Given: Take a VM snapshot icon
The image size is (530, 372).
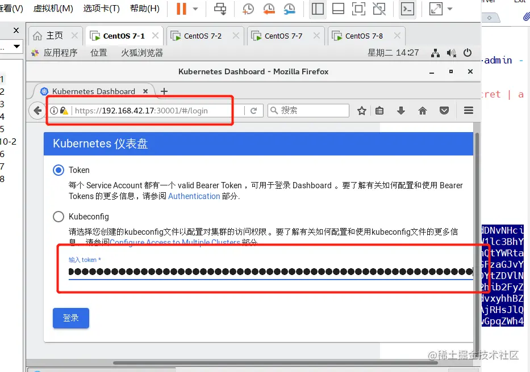Looking at the screenshot, I should pyautogui.click(x=248, y=9).
